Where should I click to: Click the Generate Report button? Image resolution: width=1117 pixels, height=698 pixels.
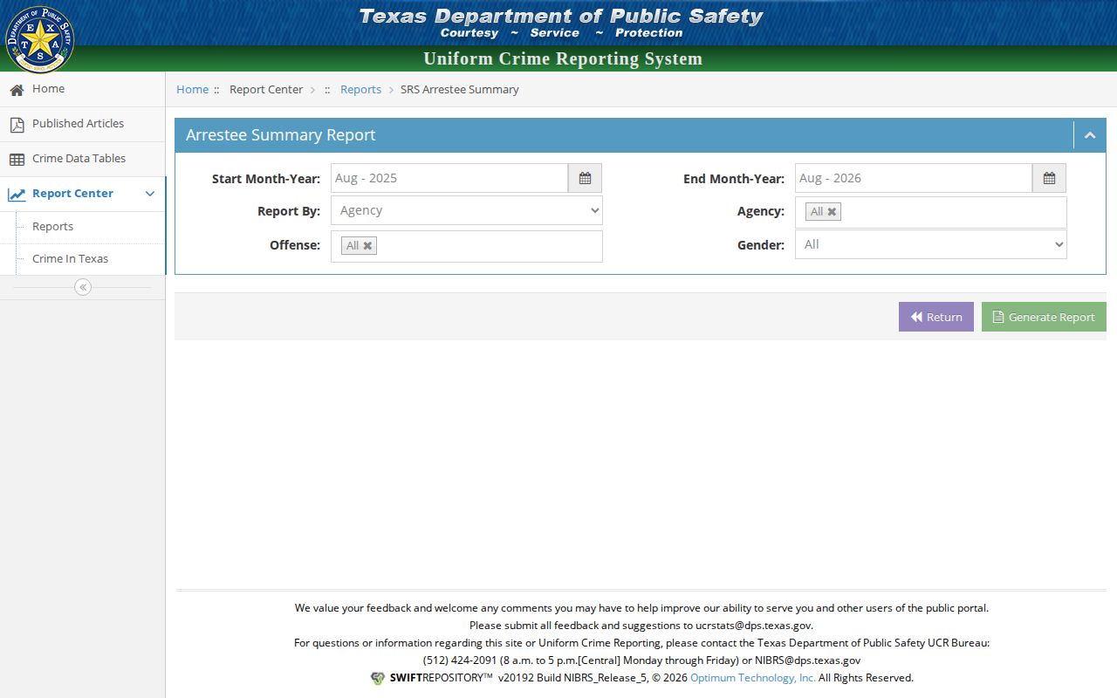[1044, 317]
